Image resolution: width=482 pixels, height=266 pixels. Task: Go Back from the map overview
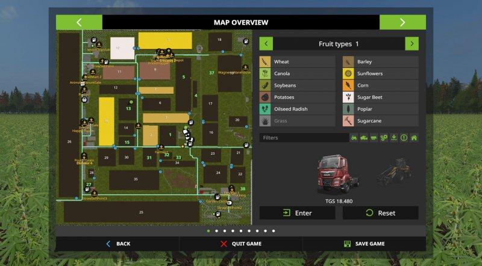117,244
